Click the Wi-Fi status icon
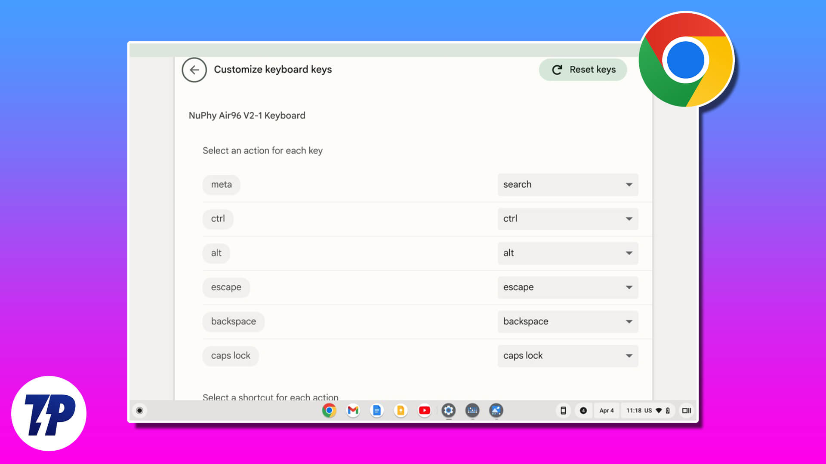Viewport: 826px width, 464px height. coord(659,411)
